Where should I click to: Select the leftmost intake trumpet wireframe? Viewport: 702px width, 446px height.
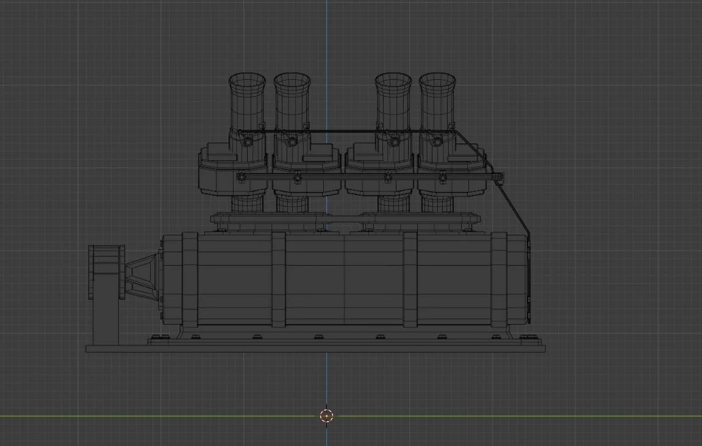tap(247, 102)
